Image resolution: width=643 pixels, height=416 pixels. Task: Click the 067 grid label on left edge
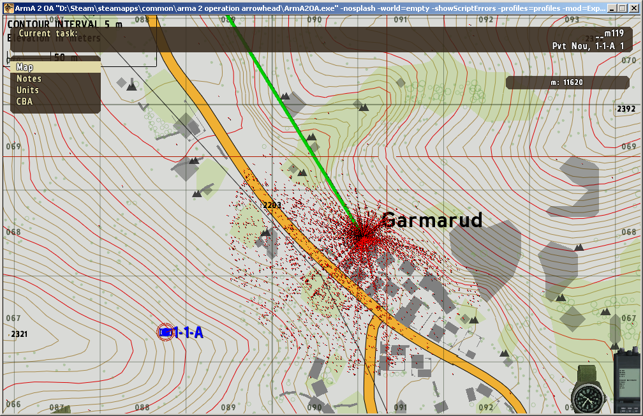click(13, 318)
